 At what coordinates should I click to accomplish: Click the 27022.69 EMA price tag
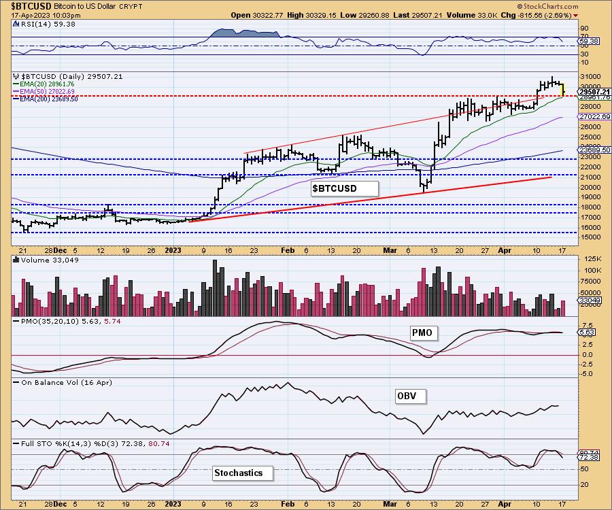click(595, 117)
